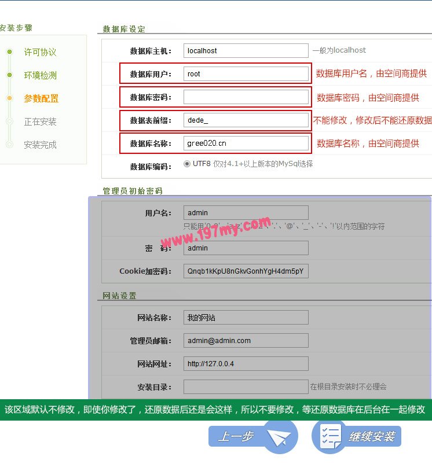Click the Cookie加密码 input field

pos(246,271)
